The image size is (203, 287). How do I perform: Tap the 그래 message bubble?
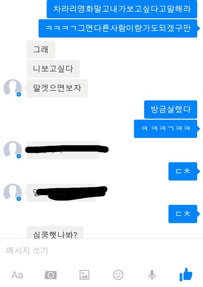click(x=41, y=49)
